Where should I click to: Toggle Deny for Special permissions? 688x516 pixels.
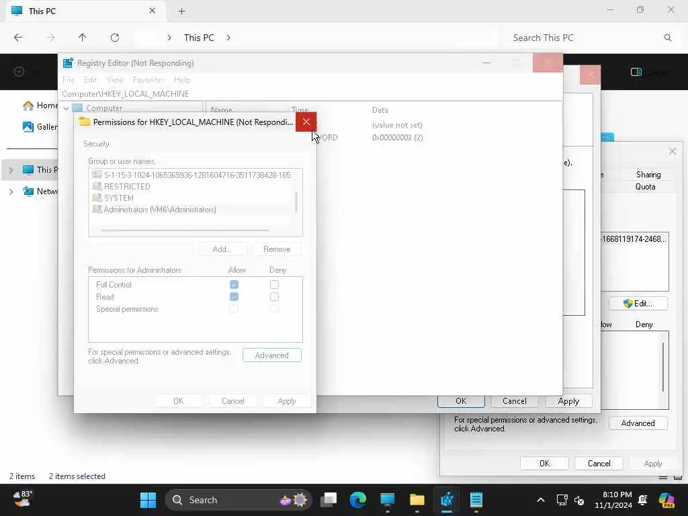coord(274,309)
